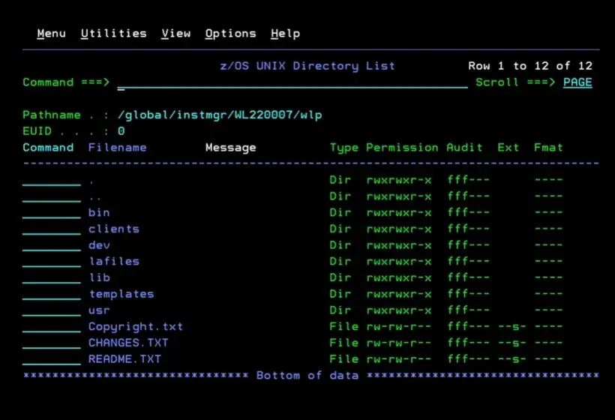615x420 pixels.
Task: Select the line command field for templates
Action: click(52, 295)
